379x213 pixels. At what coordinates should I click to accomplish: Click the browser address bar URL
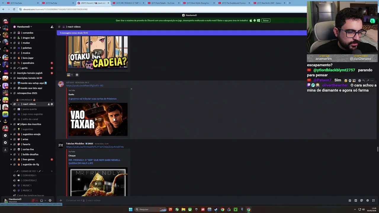coord(55,9)
